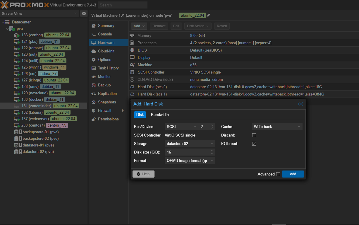Click the Disk size (GiB) input field
The height and width of the screenshot is (225, 359).
tap(186, 152)
